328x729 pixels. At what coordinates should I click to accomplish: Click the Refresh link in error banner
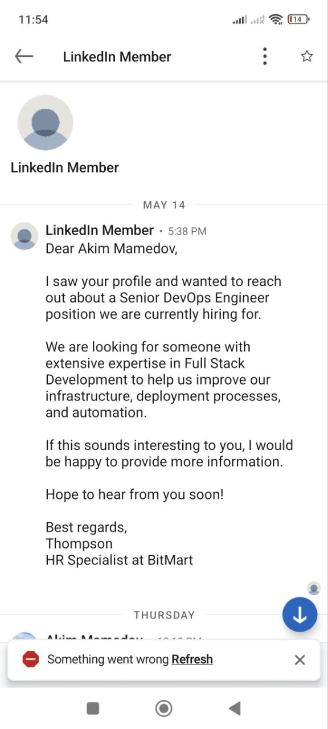coord(192,660)
